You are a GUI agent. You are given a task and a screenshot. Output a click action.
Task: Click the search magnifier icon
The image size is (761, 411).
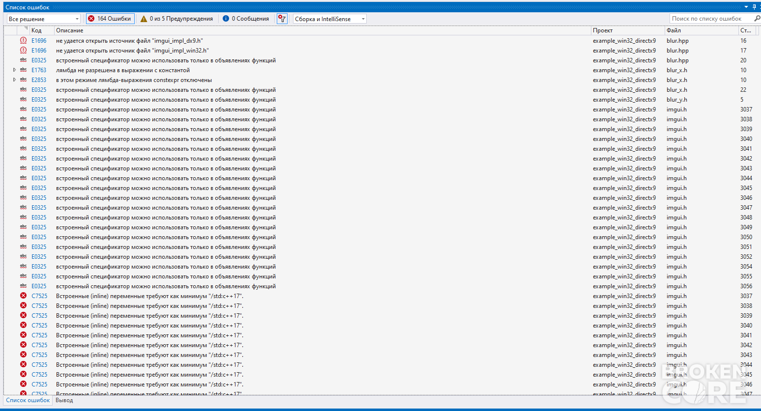[x=757, y=19]
